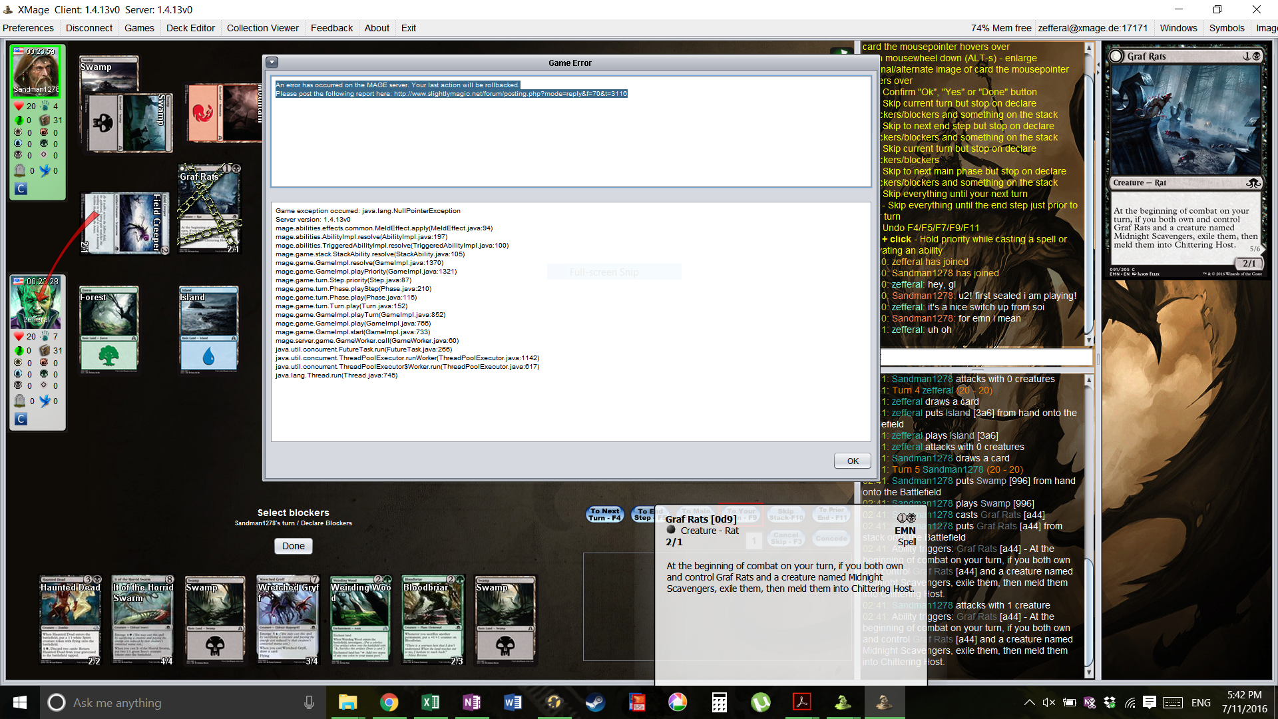Open the Preferences menu

tap(28, 28)
